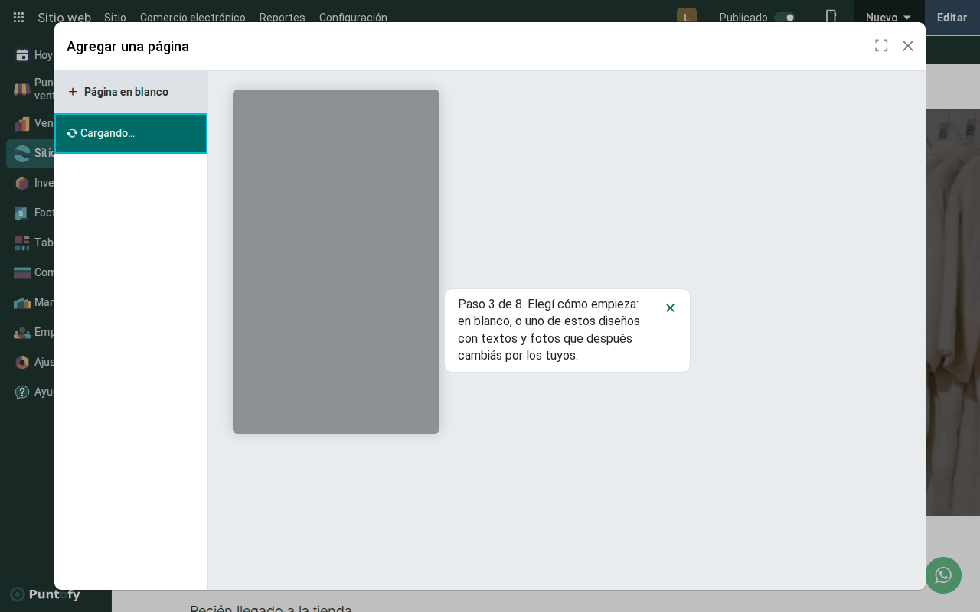Open the Empleados people icon in sidebar
The height and width of the screenshot is (612, 980).
tap(22, 332)
